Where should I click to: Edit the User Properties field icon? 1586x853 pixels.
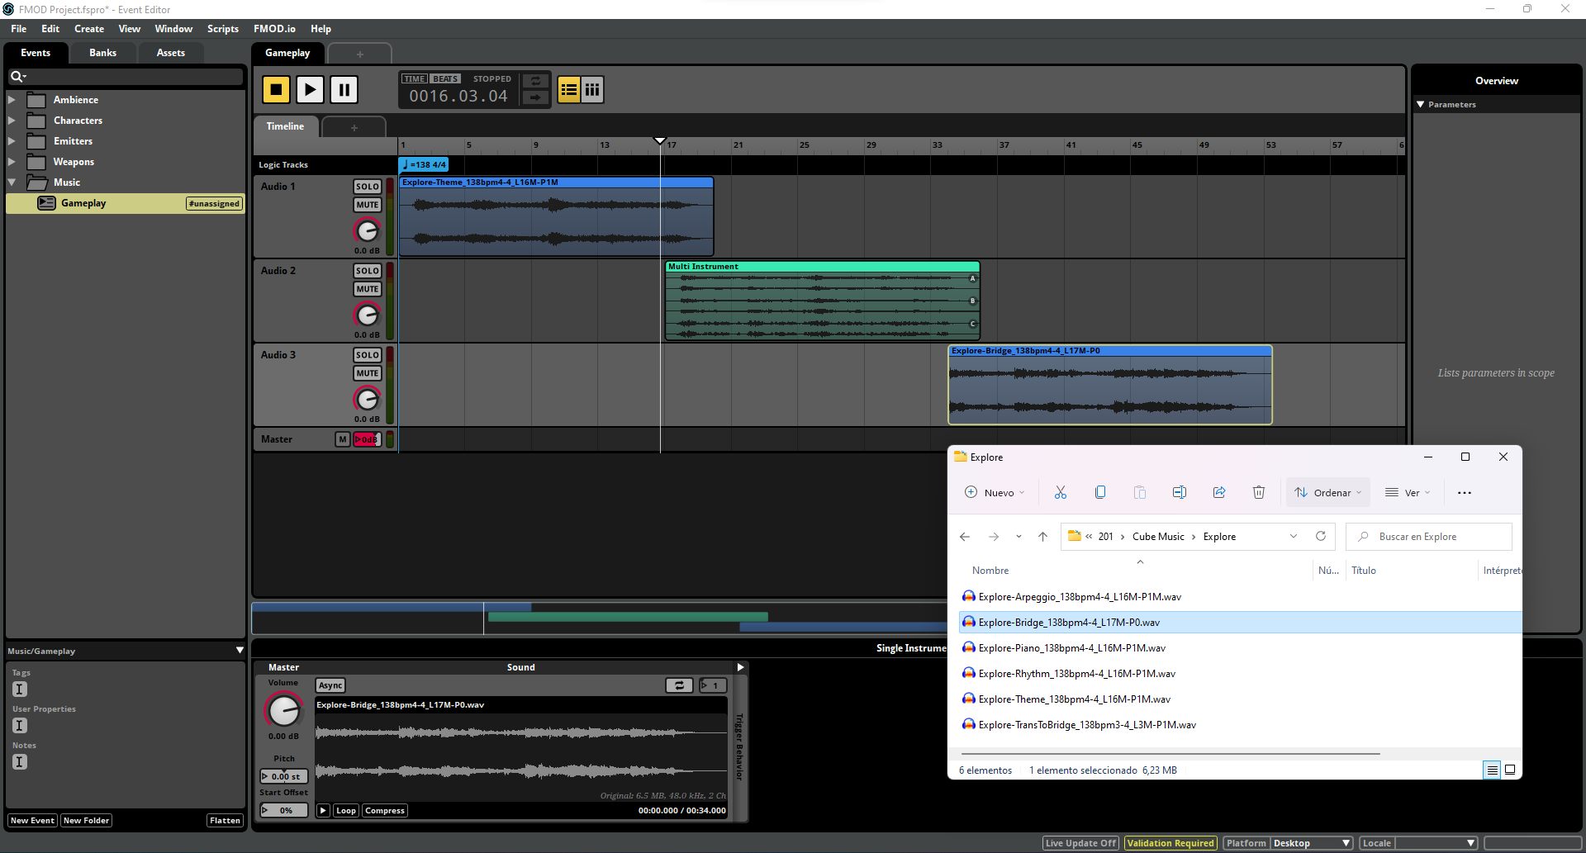20,726
